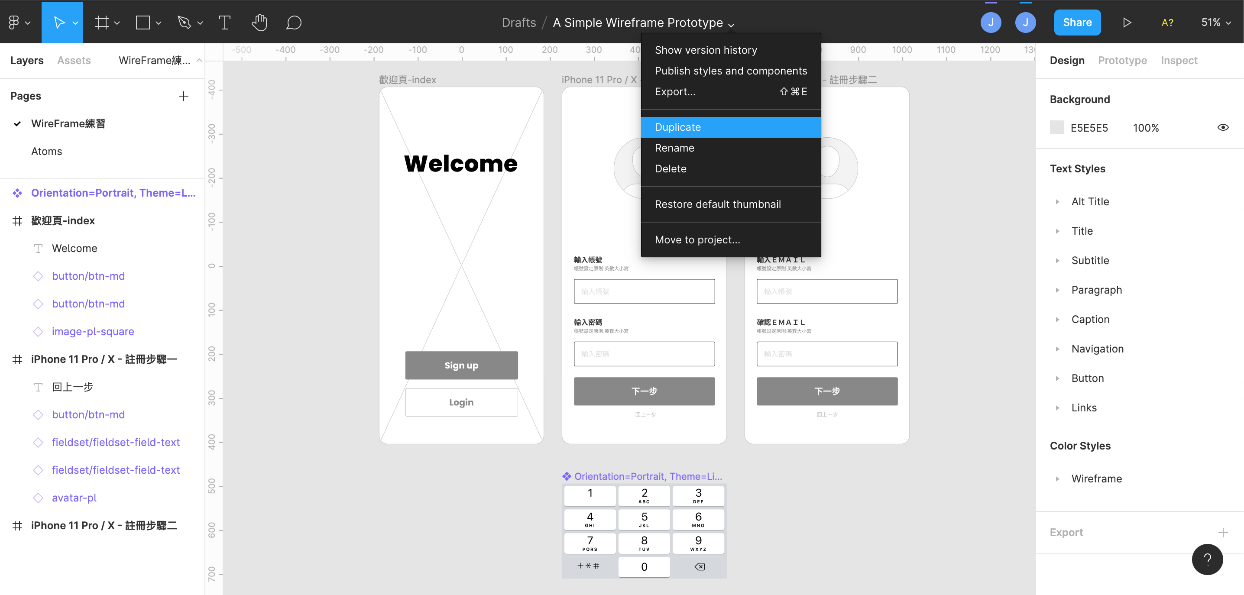Open the missing fonts A? indicator
The width and height of the screenshot is (1244, 595).
(x=1167, y=22)
